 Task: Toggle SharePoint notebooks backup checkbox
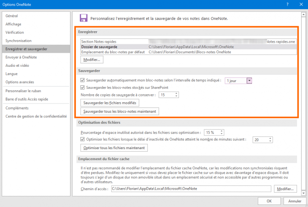click(x=83, y=87)
